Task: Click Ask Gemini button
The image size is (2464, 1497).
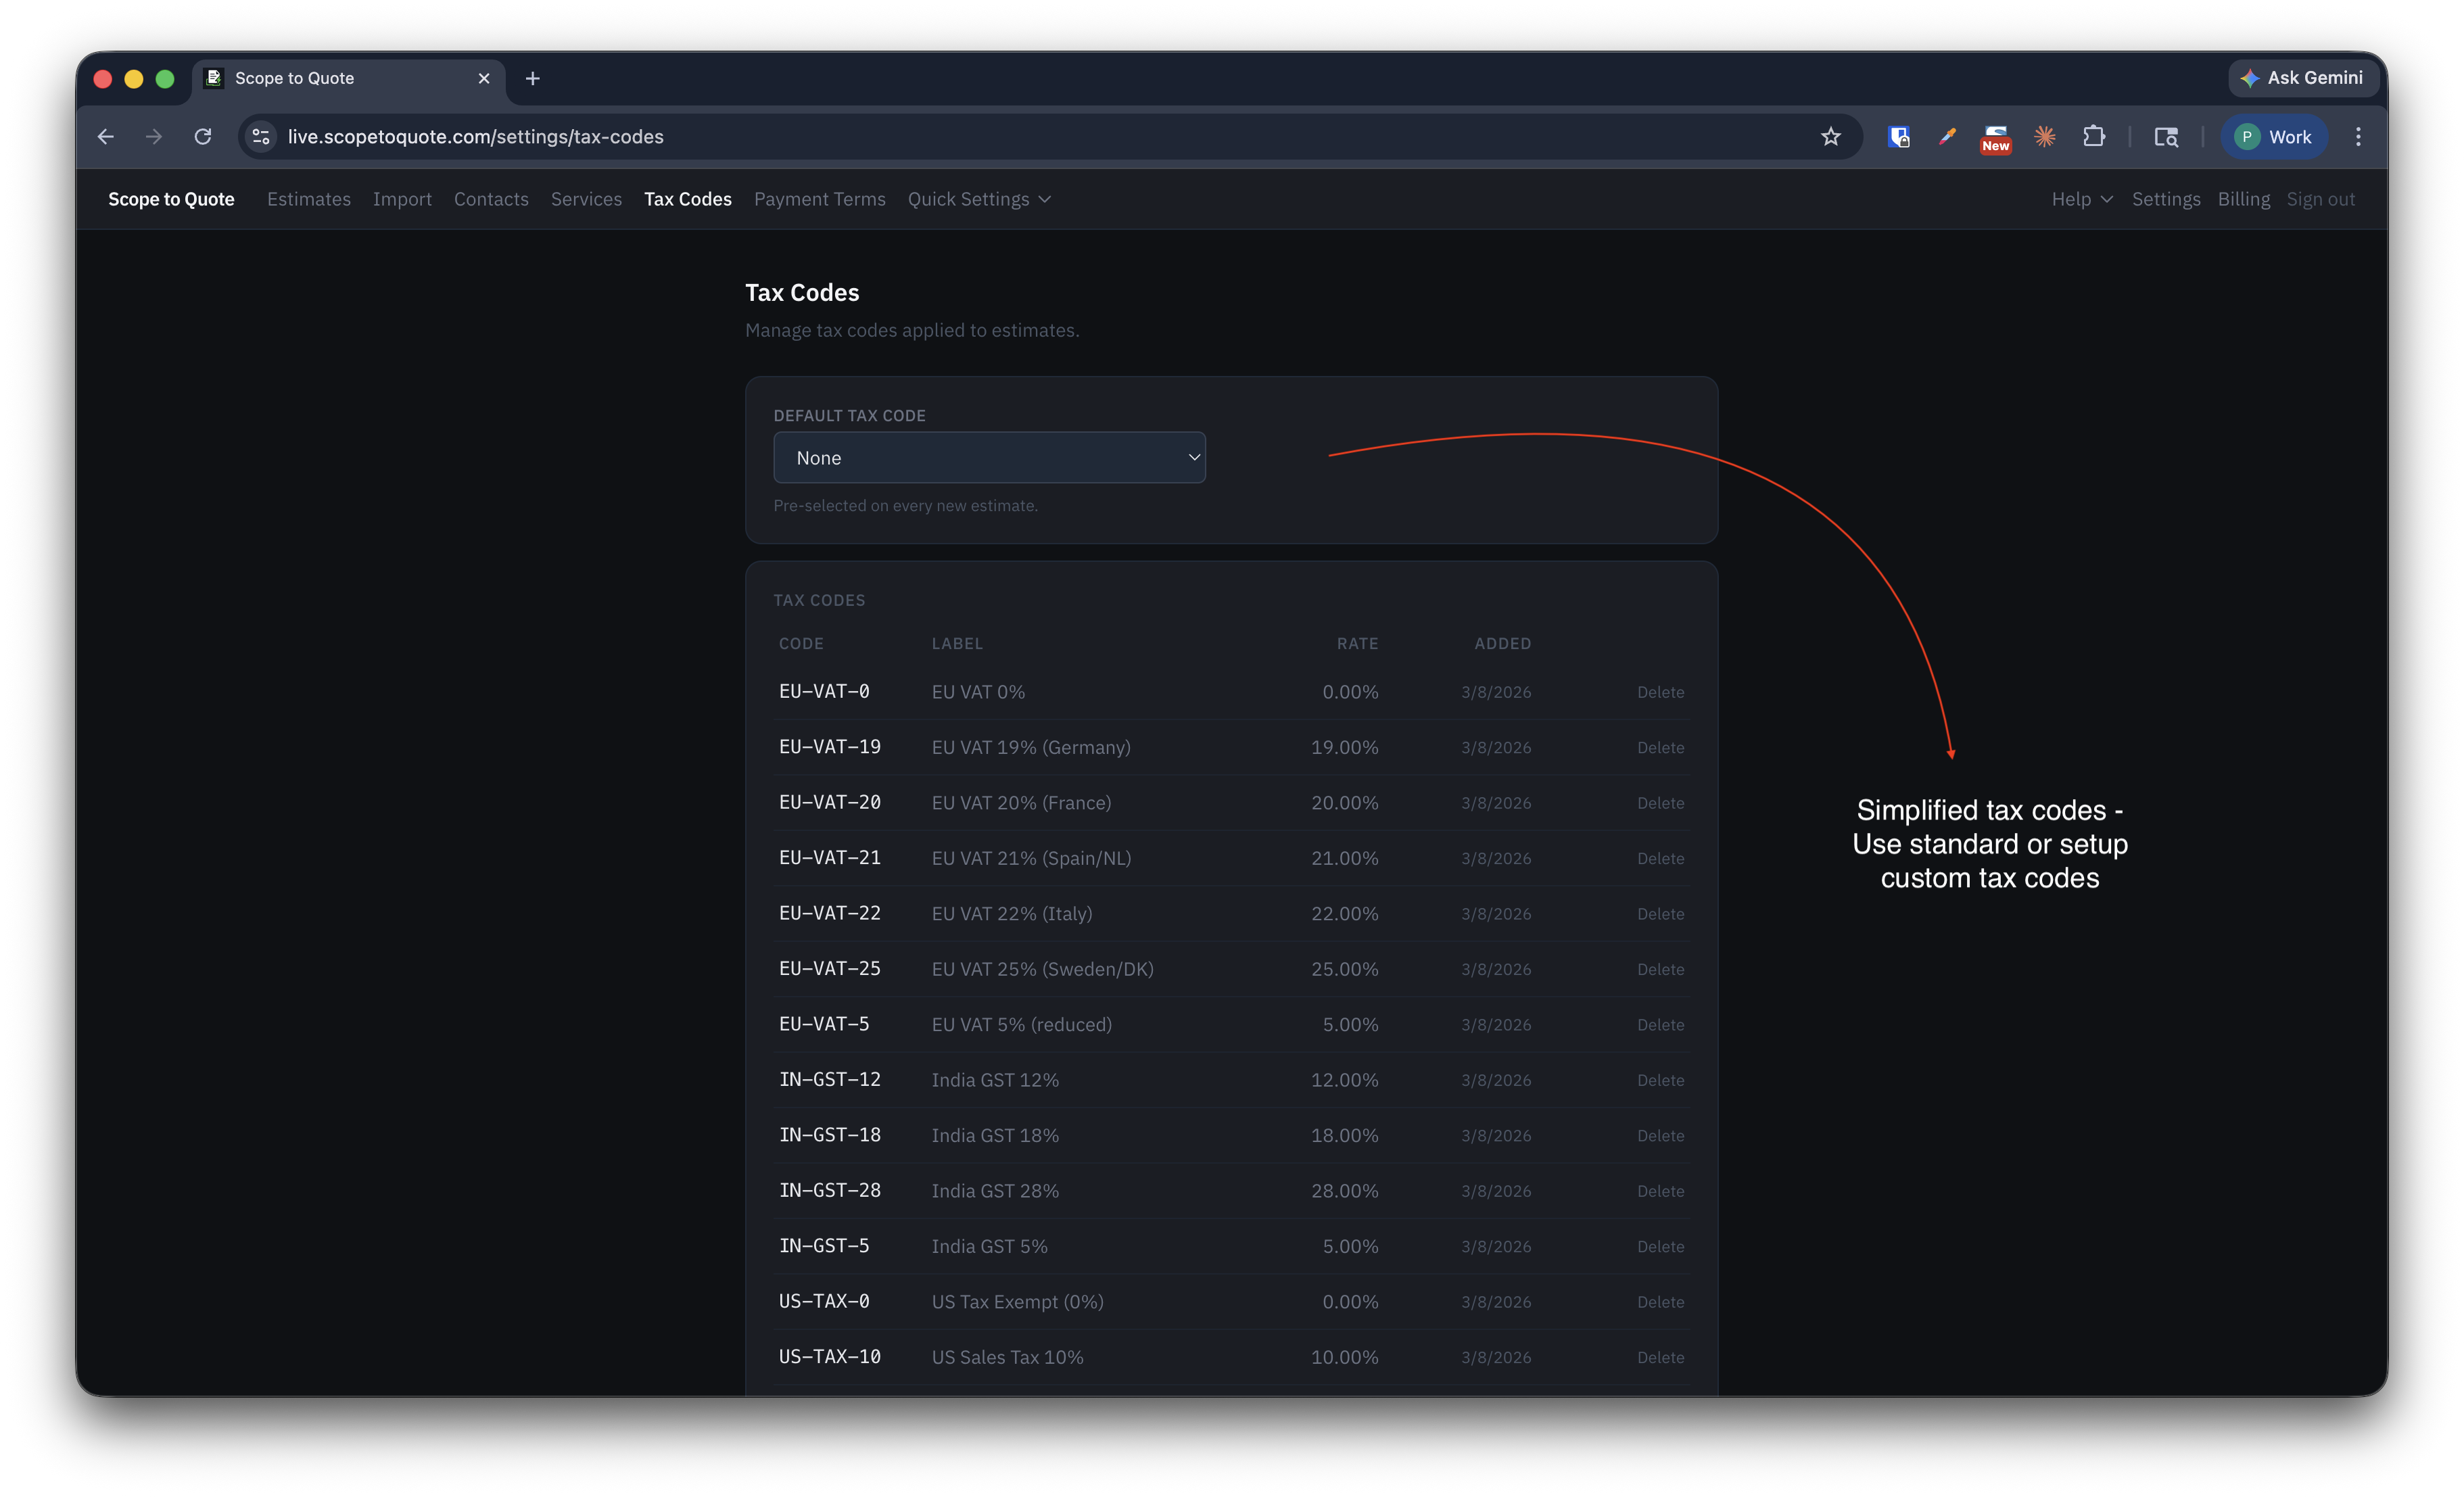Action: (2302, 78)
